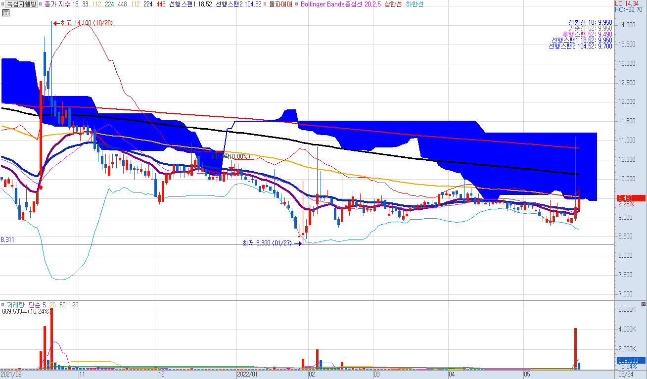Click the 8,311 horizontal line label
Screen dimensions: 647x379
pos(7,239)
